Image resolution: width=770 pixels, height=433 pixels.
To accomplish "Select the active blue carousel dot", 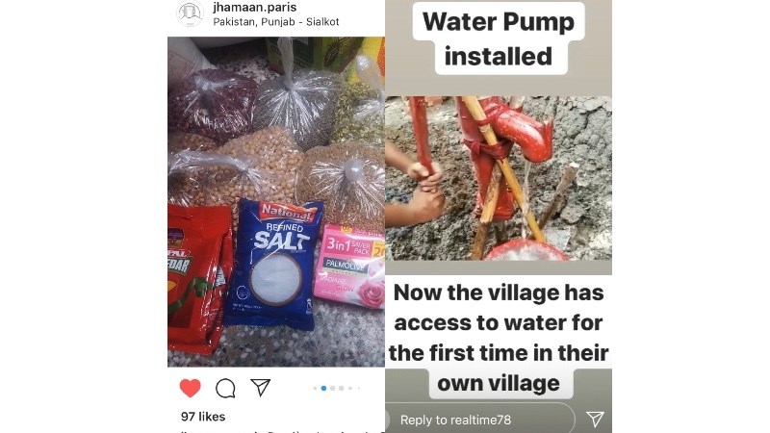I will [x=323, y=388].
